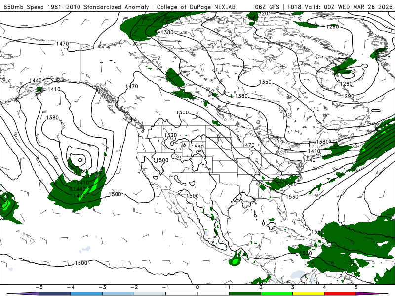Screen dimensions: 395x296
Task: Pick the yellow segment of the colorbar
Action: pyautogui.click(x=309, y=294)
